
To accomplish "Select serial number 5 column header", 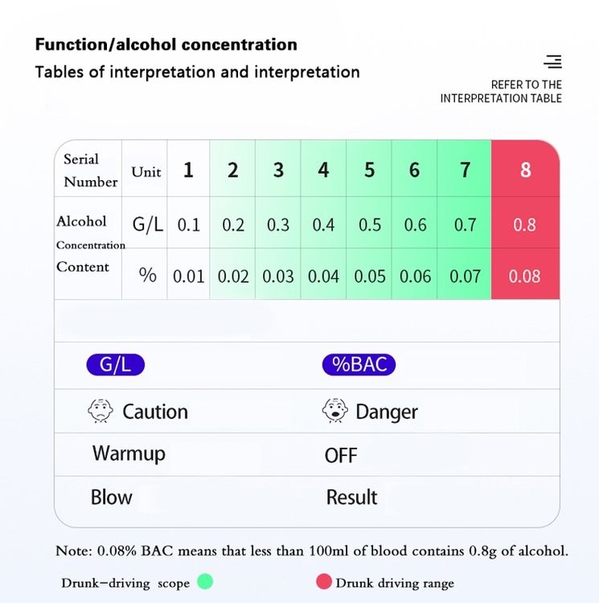I will tap(369, 169).
